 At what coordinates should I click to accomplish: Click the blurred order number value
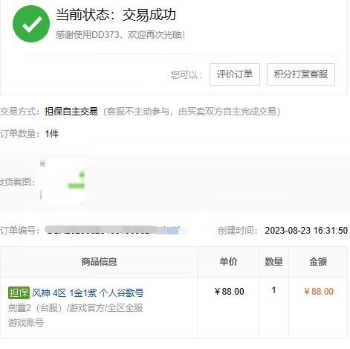pos(117,230)
